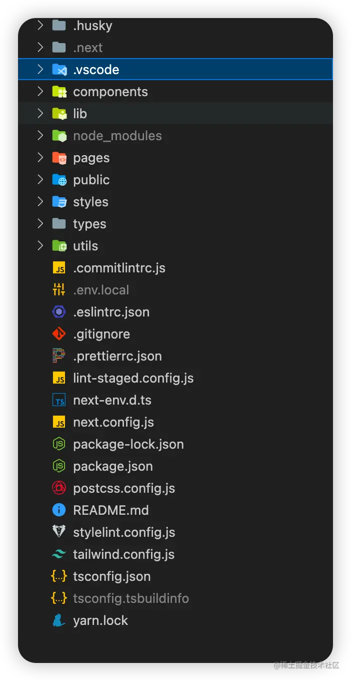
Task: Click the TS icon next to next-env.d.ts
Action: (59, 400)
